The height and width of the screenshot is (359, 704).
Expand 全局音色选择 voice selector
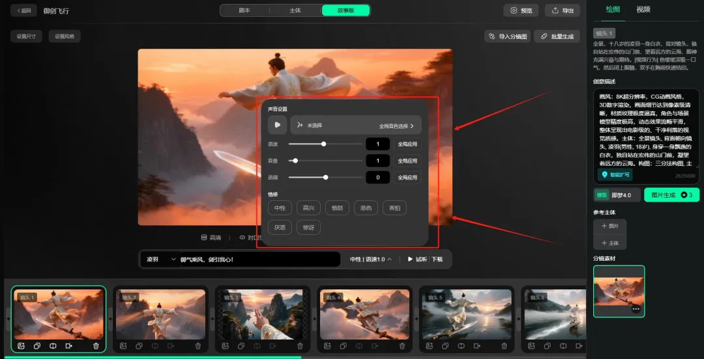(x=396, y=126)
